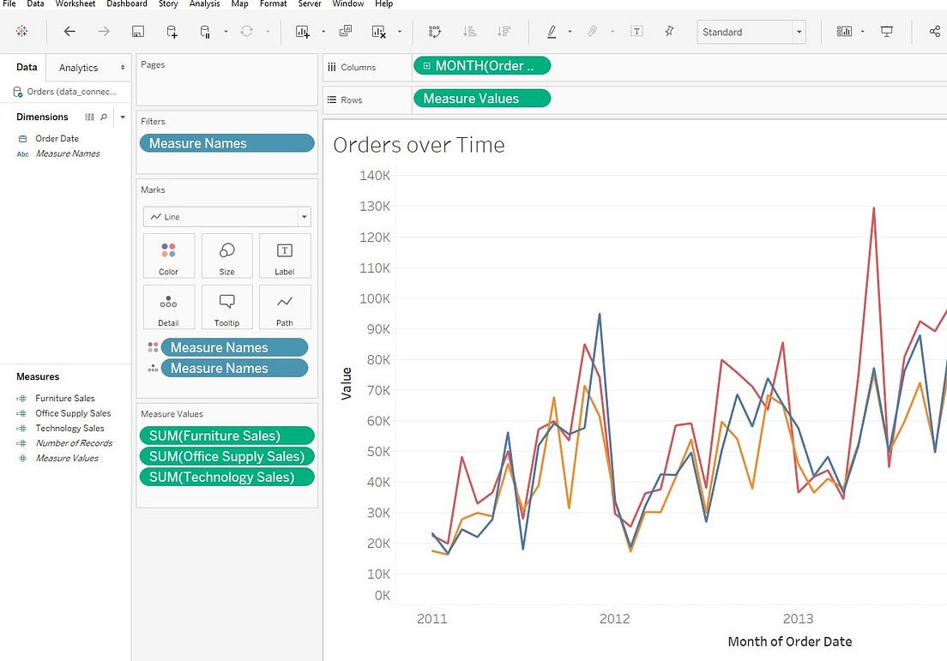
Task: Open the Analysis menu
Action: point(204,4)
